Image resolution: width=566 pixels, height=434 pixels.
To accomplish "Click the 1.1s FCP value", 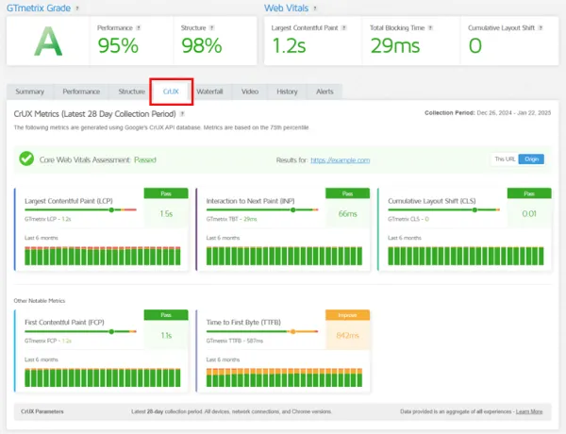I will point(166,336).
